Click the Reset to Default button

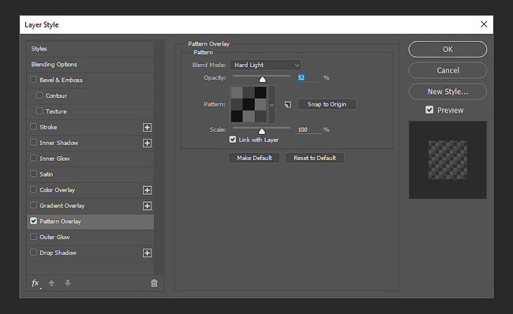[315, 158]
